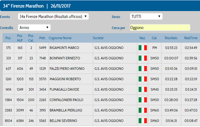Click category SM45 in Fumagalli row
Viewport: 200px width, 127px height.
coord(155,89)
